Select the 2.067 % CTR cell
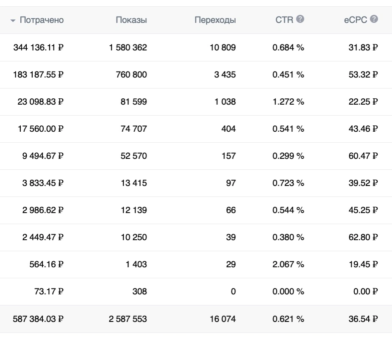The image size is (392, 338). [288, 264]
